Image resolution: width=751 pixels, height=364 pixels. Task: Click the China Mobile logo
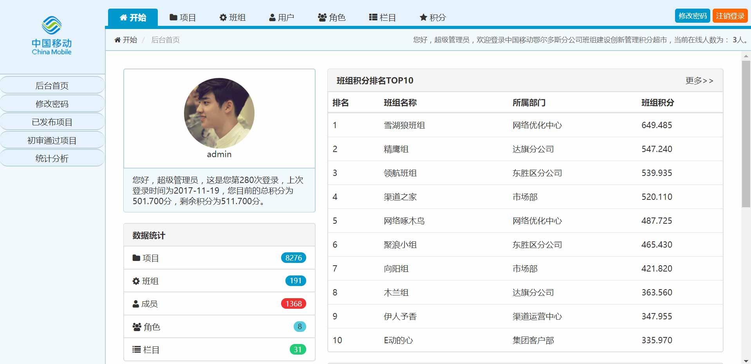click(x=52, y=35)
